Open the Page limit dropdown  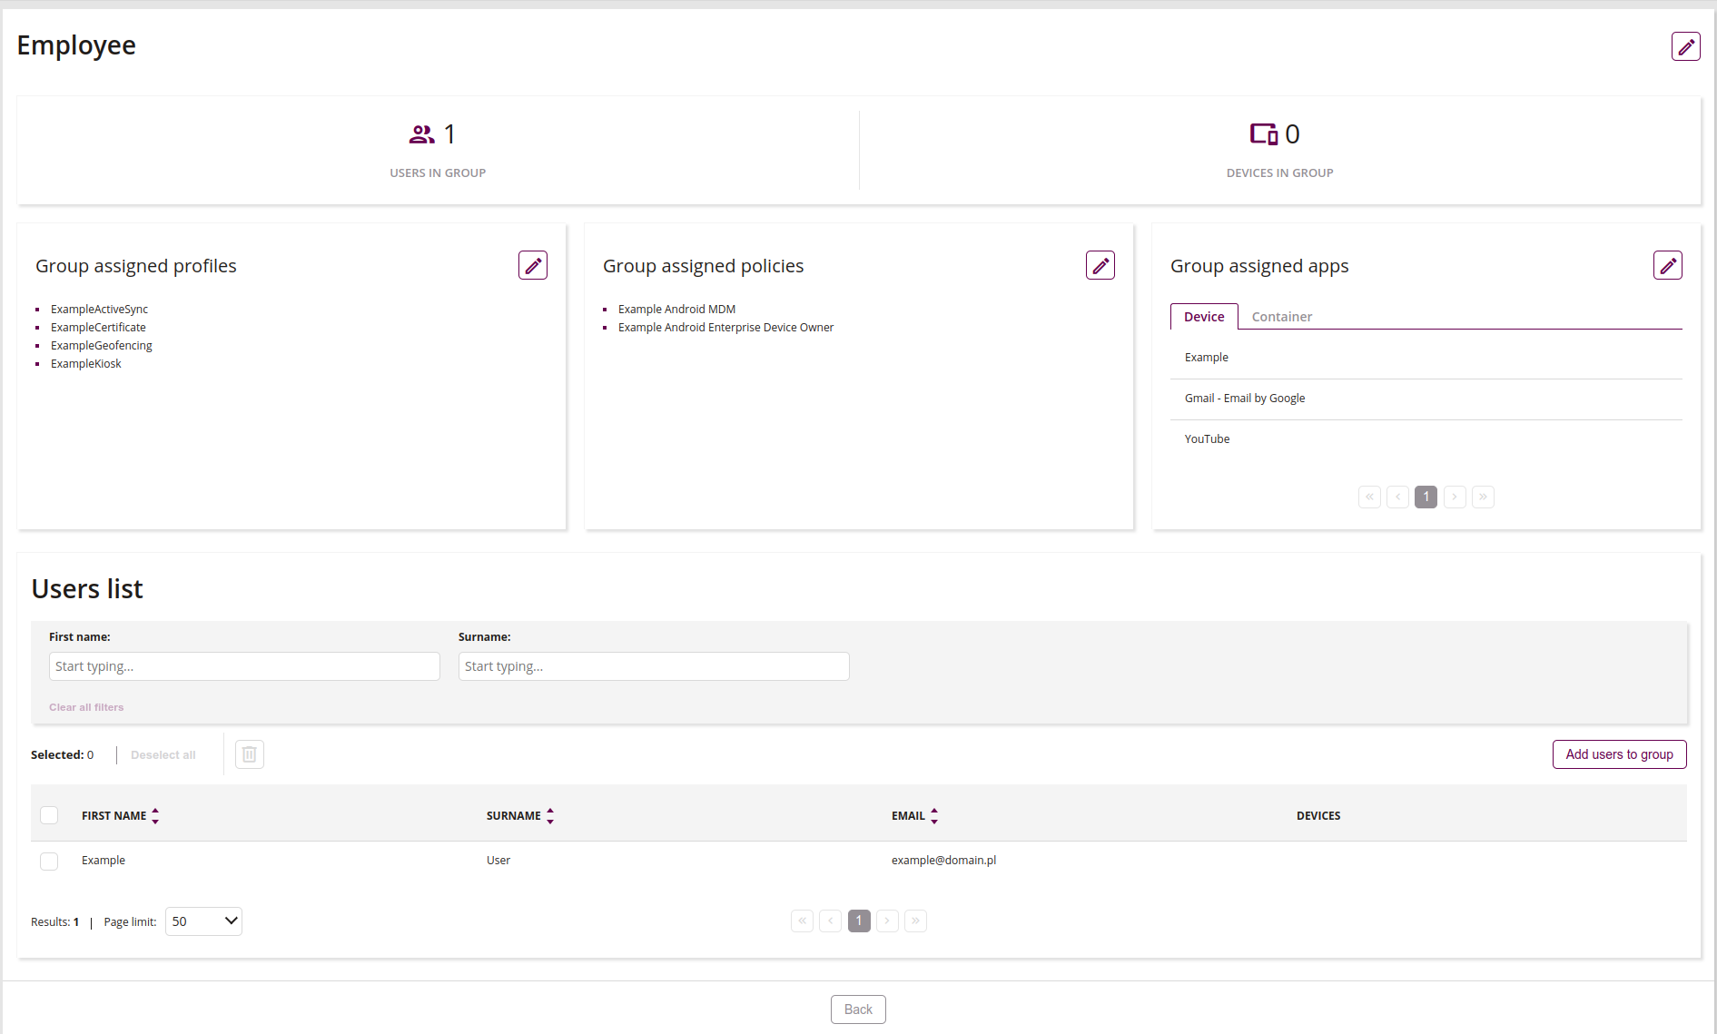203,921
